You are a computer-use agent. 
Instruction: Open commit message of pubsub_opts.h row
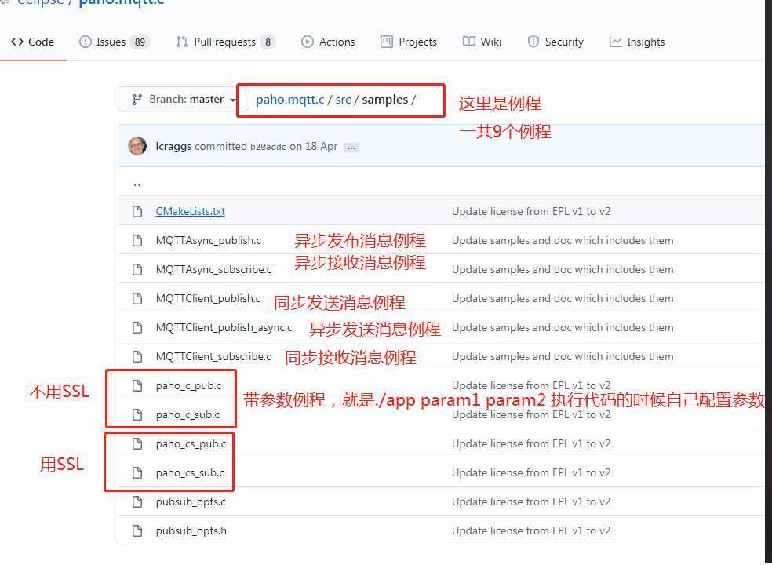tap(531, 531)
